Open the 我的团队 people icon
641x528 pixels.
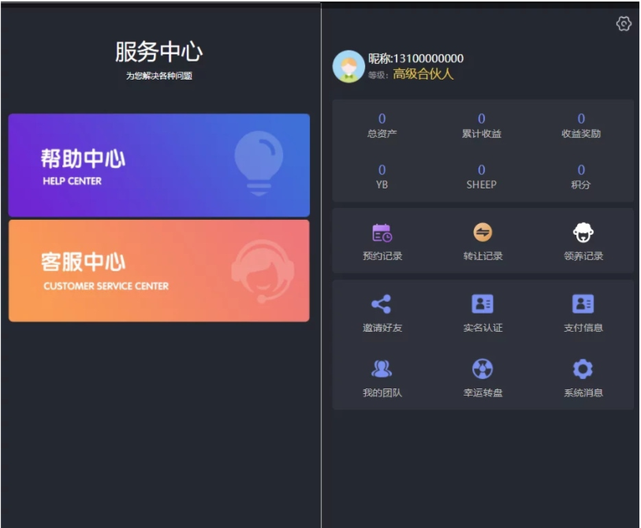pyautogui.click(x=382, y=369)
